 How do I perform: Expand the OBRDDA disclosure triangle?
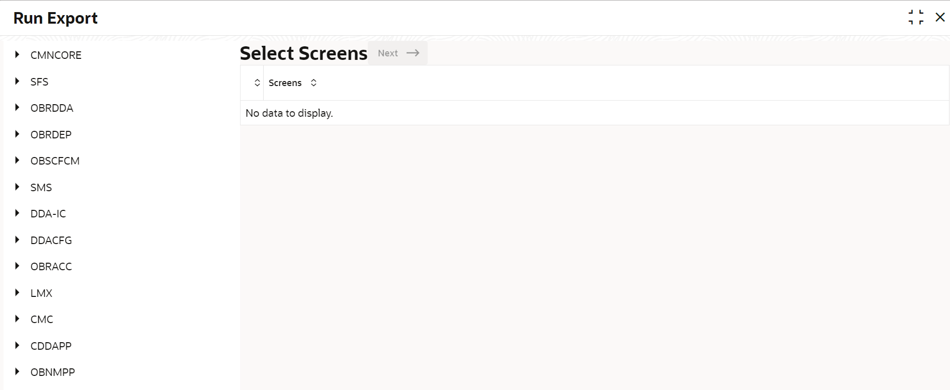17,108
